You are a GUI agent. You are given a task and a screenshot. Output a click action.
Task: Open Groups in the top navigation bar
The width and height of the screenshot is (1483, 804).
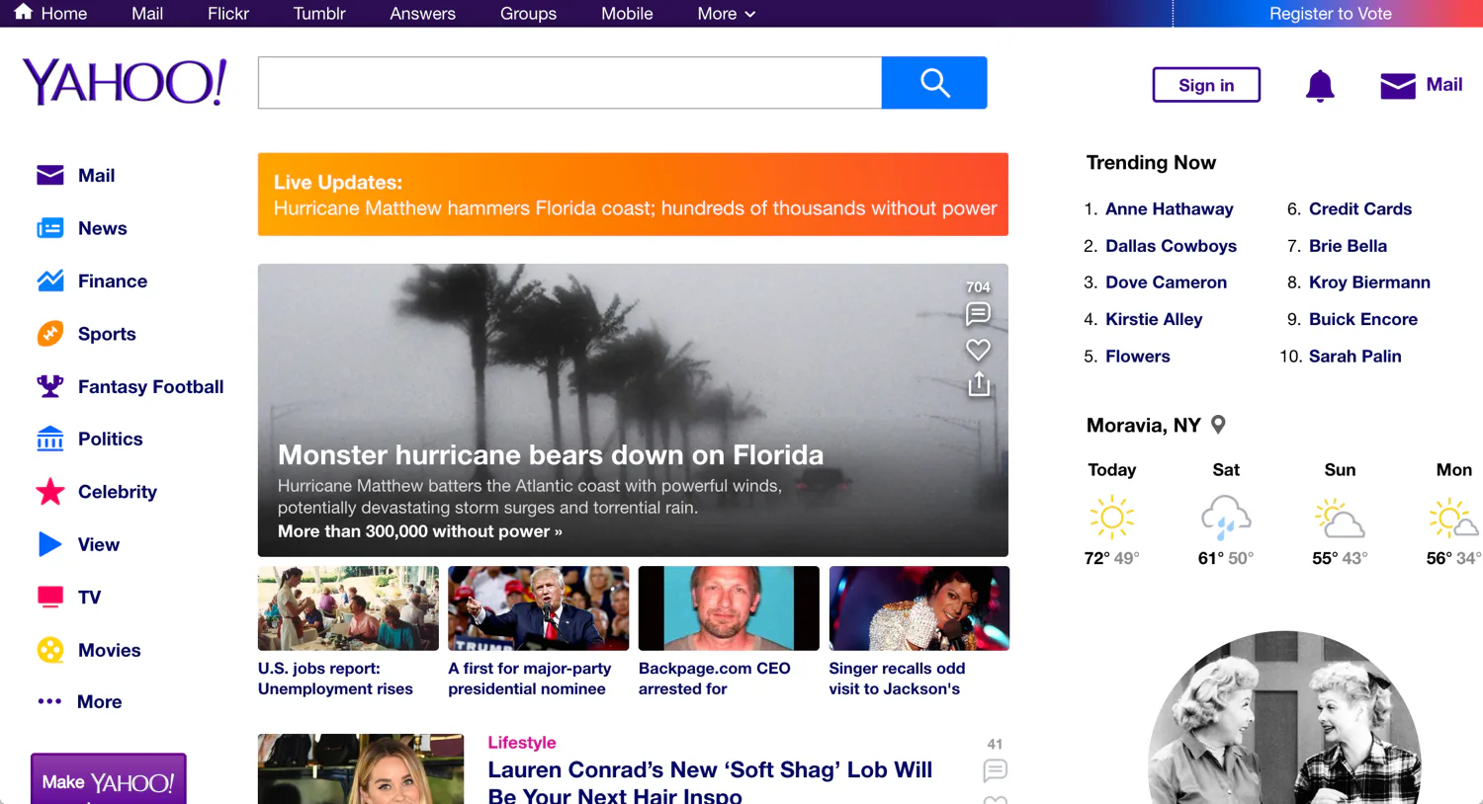528,14
